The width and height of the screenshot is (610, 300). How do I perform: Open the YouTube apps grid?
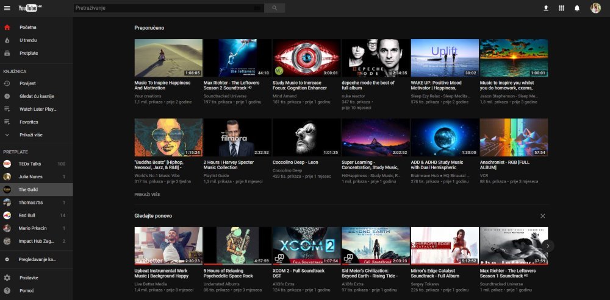click(561, 8)
